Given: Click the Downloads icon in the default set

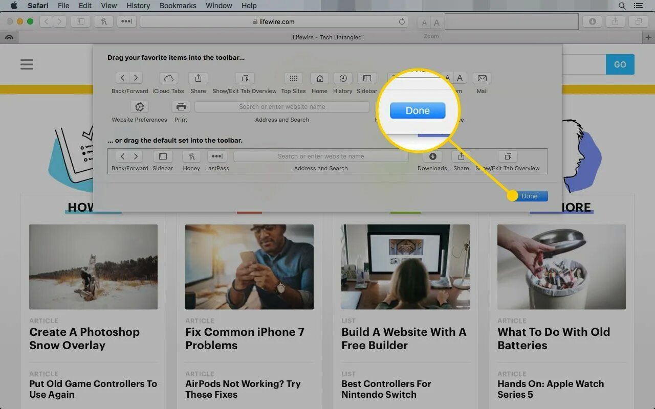Looking at the screenshot, I should pyautogui.click(x=432, y=156).
